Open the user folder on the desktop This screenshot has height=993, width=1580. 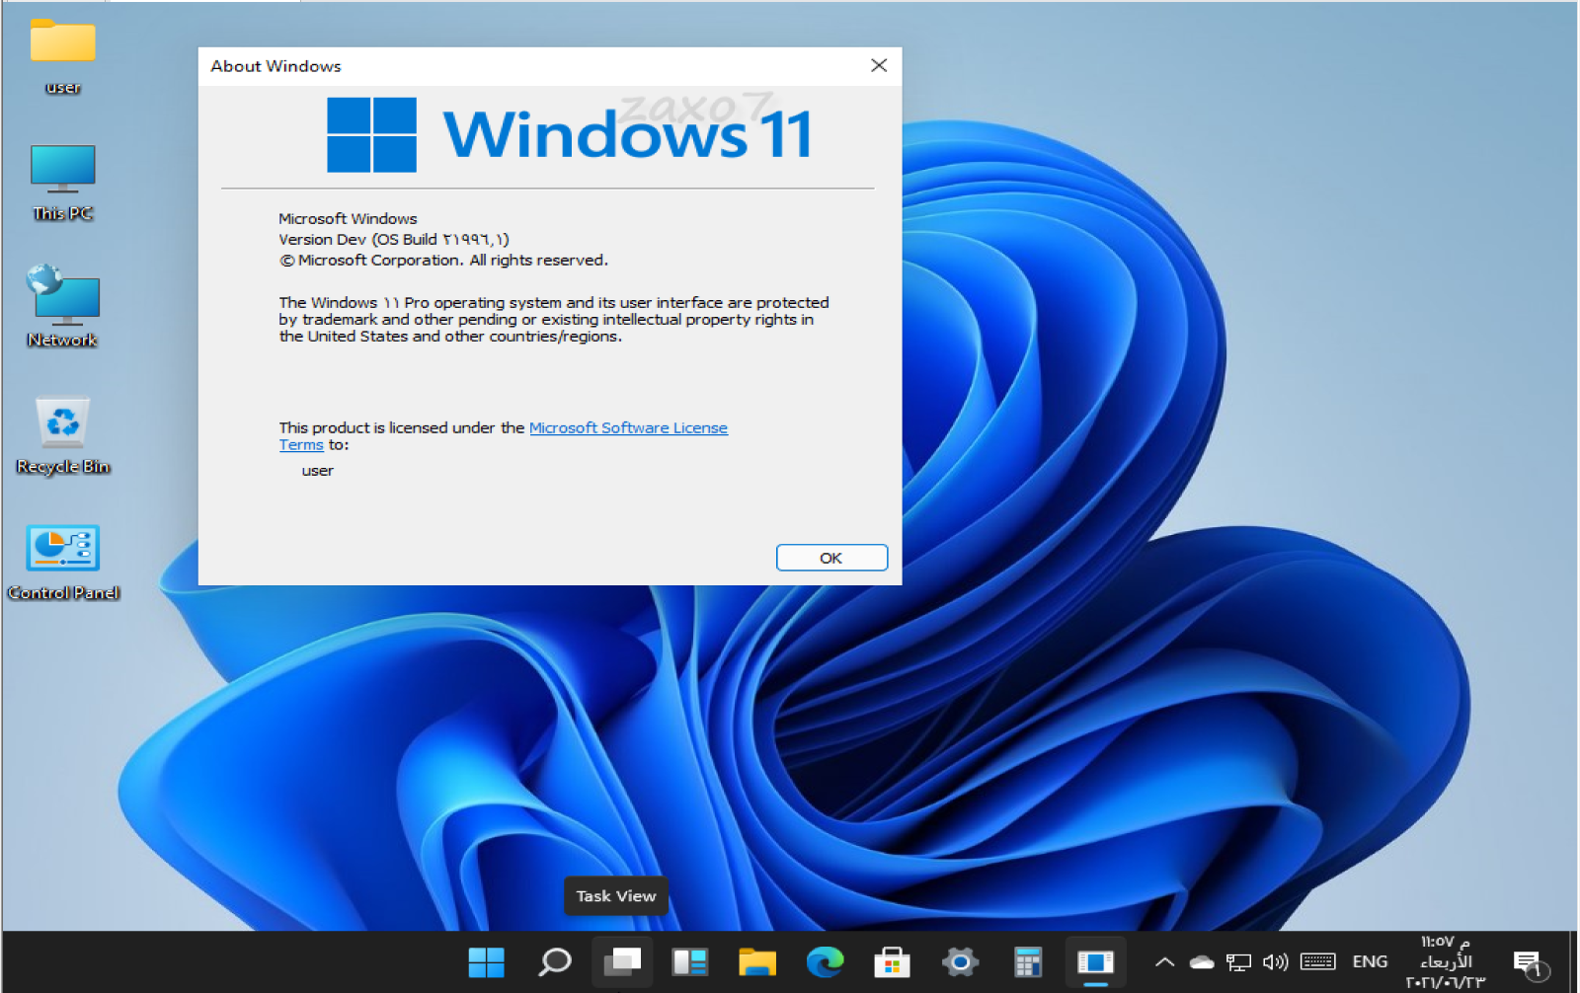(62, 56)
